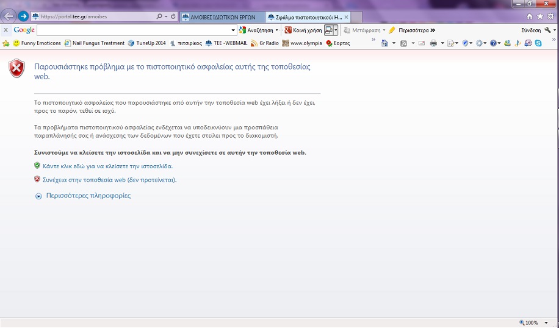
Task: Click the Print icon in the command bar
Action: [433, 43]
